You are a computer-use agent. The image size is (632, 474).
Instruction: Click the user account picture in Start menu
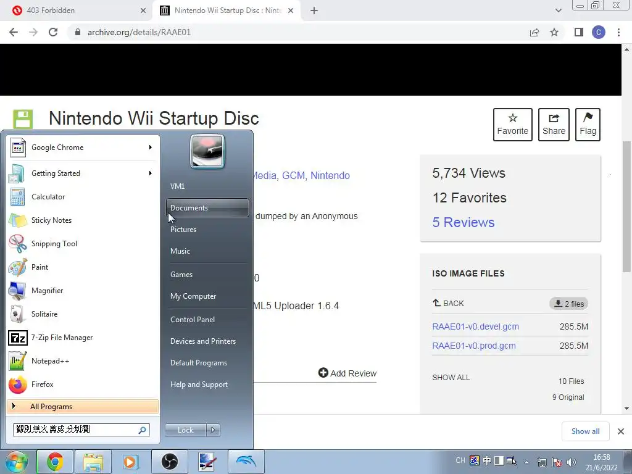[207, 152]
